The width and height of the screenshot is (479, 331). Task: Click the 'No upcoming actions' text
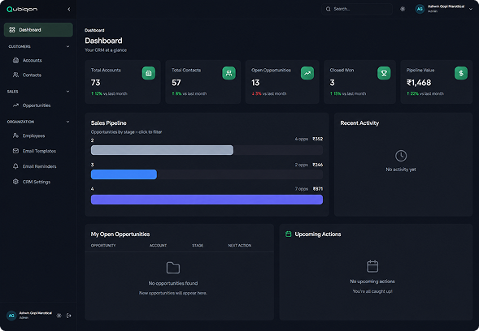click(x=372, y=282)
